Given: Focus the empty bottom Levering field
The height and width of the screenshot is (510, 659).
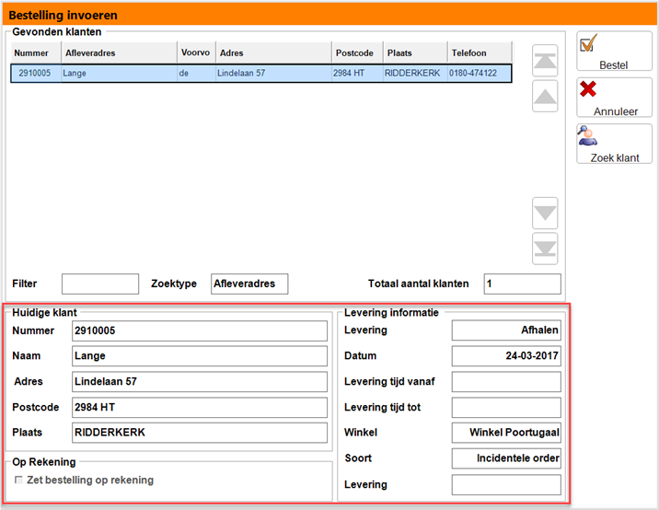Looking at the screenshot, I should 506,485.
